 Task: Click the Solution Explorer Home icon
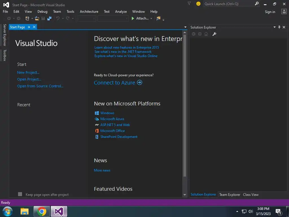point(206,34)
